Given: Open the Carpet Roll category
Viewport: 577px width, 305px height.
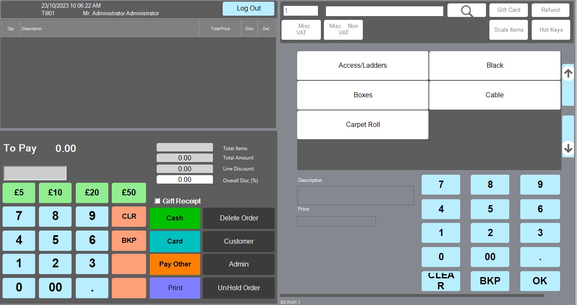Looking at the screenshot, I should tap(362, 125).
